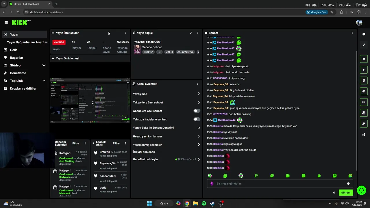Toggle stream stats broadcast icon in right sidebar
Screen dimensions: 370x208
point(364,102)
